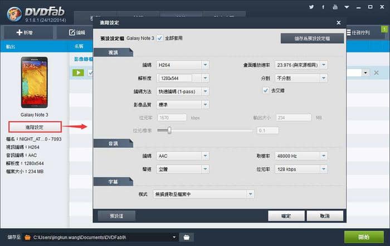Remove the title row with X icon
The image size is (390, 246).
(x=376, y=73)
